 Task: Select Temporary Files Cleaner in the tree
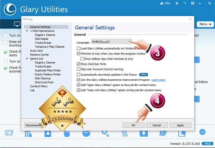click(50, 47)
